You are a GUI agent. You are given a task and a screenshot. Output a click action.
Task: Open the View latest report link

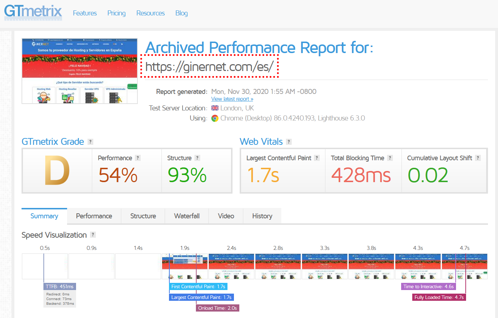(232, 99)
